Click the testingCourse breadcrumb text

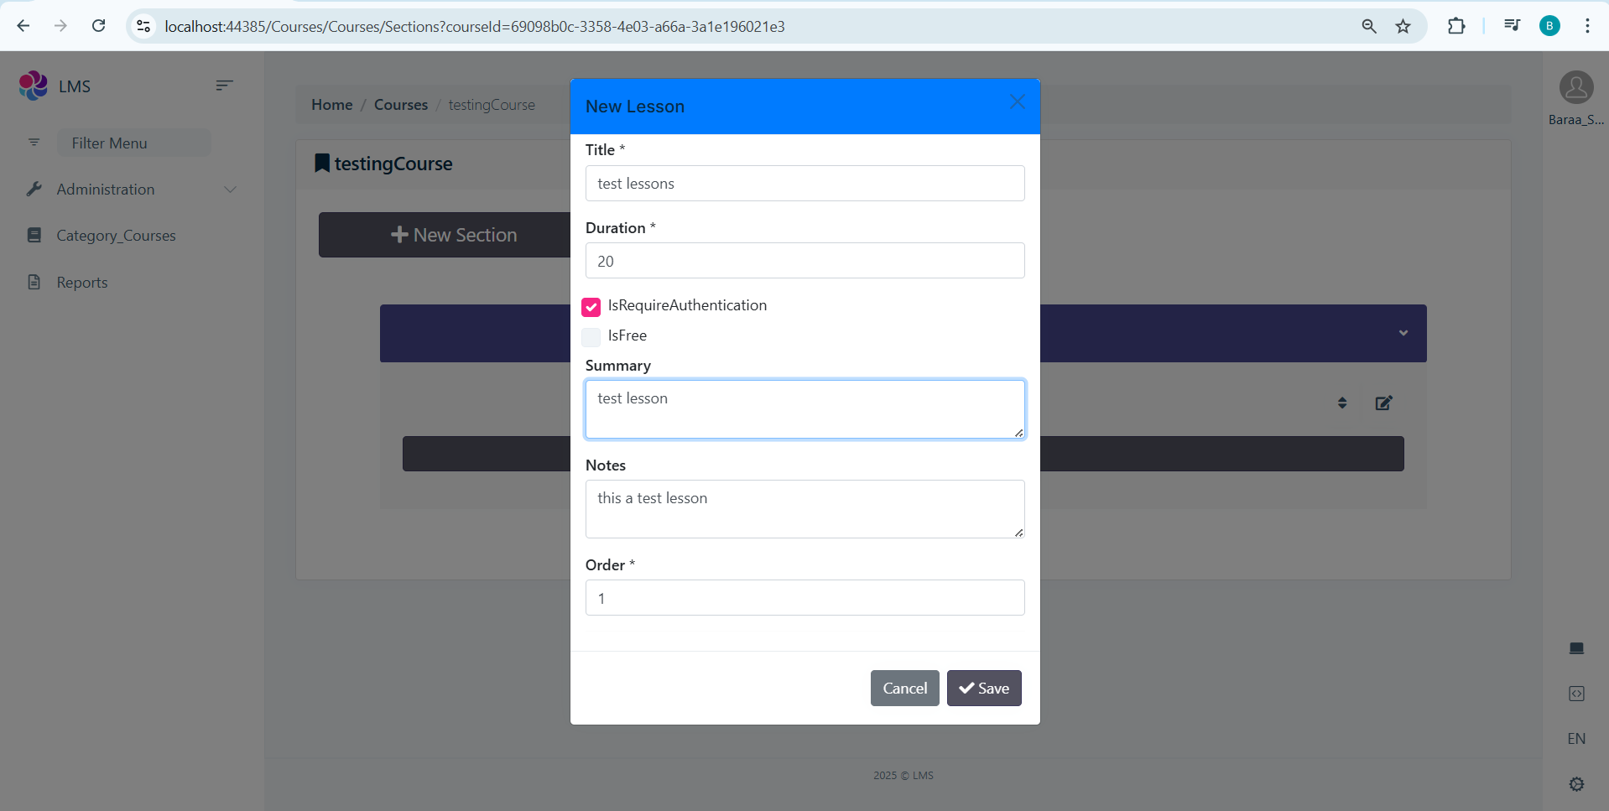pos(492,105)
